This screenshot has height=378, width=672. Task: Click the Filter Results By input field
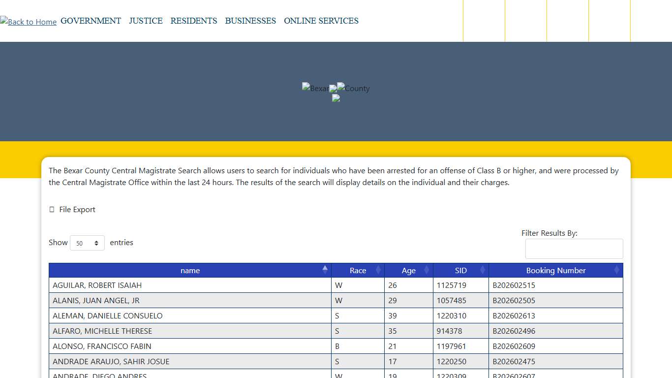pos(574,249)
